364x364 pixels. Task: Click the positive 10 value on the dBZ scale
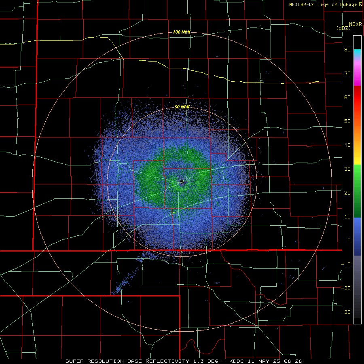(347, 217)
